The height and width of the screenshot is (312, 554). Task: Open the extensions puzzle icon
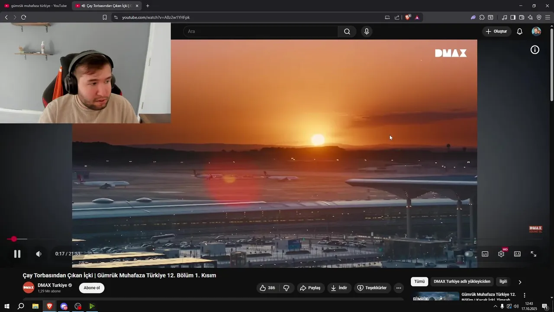[482, 17]
